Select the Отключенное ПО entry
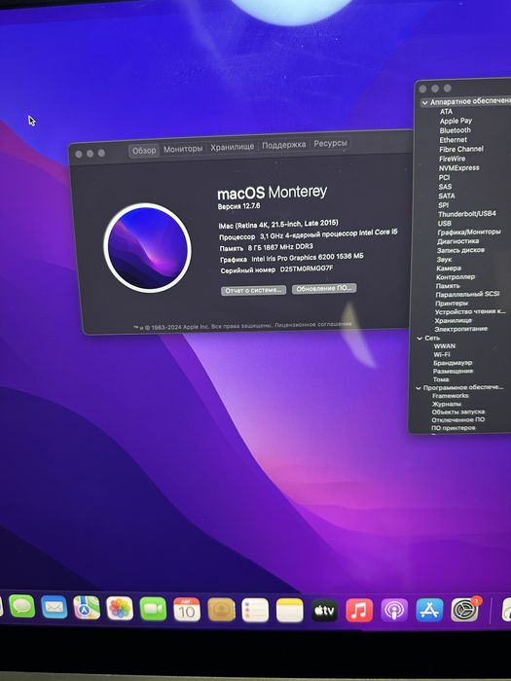This screenshot has height=681, width=511. coord(458,420)
